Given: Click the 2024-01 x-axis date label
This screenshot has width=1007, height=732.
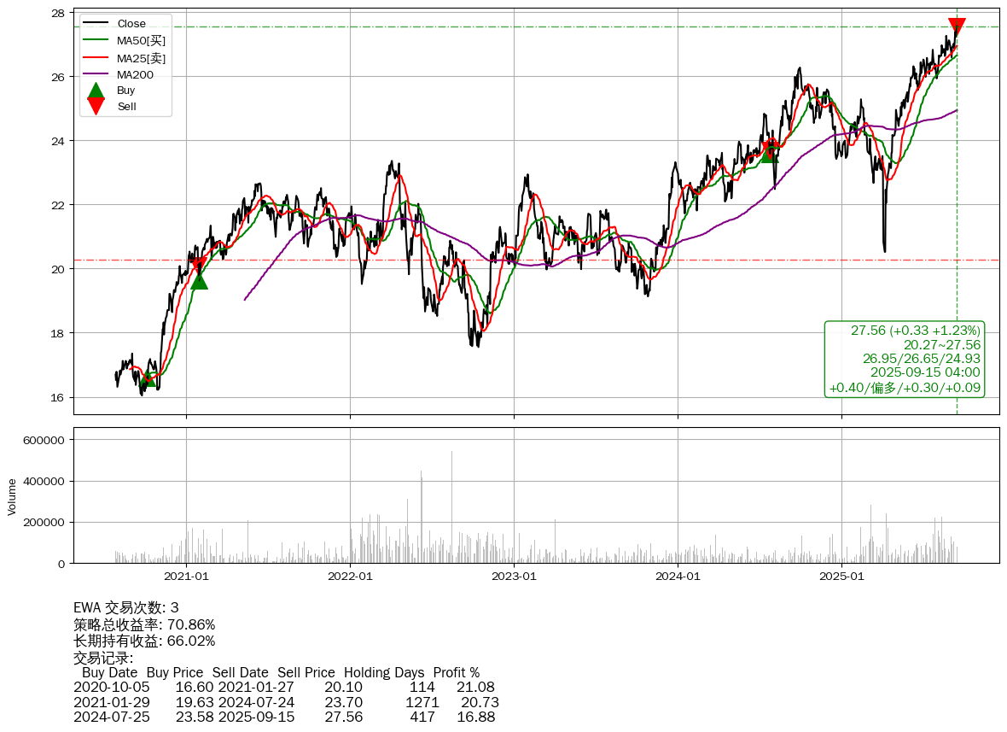Looking at the screenshot, I should [x=678, y=577].
